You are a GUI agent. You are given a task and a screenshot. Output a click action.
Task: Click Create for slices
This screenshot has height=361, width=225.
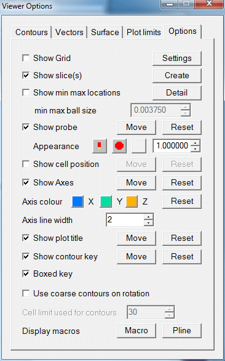pyautogui.click(x=177, y=76)
